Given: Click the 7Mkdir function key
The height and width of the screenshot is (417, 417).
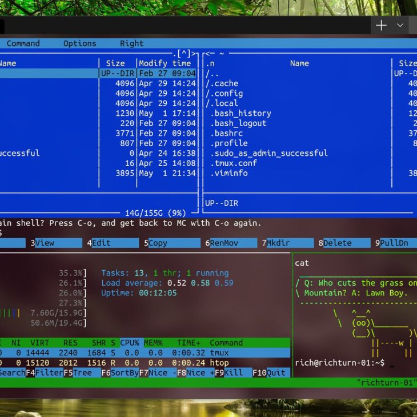Looking at the screenshot, I should click(288, 243).
